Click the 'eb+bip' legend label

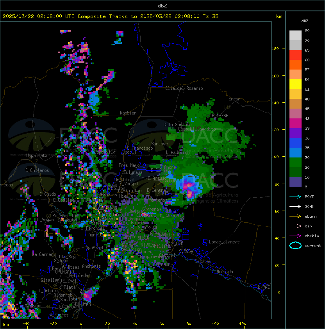(312, 236)
